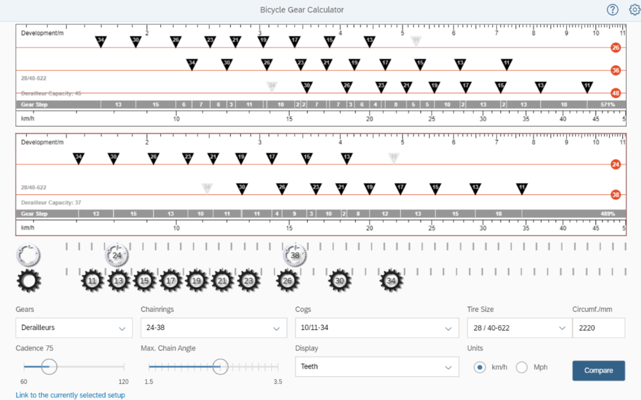Select the 11-tooth cog sprocket icon
This screenshot has width=641, height=400.
(92, 281)
